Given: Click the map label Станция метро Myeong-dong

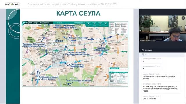Looking at the screenshot, I should tap(77, 66).
